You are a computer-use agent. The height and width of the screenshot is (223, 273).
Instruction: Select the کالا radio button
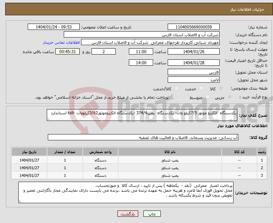(221, 88)
